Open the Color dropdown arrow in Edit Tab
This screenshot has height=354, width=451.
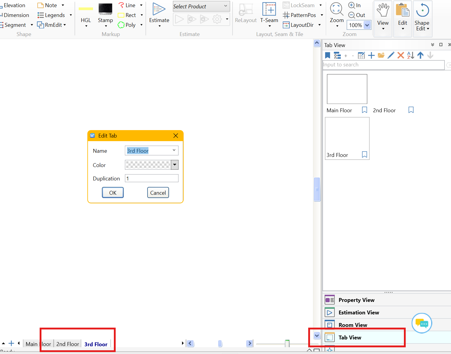click(175, 165)
